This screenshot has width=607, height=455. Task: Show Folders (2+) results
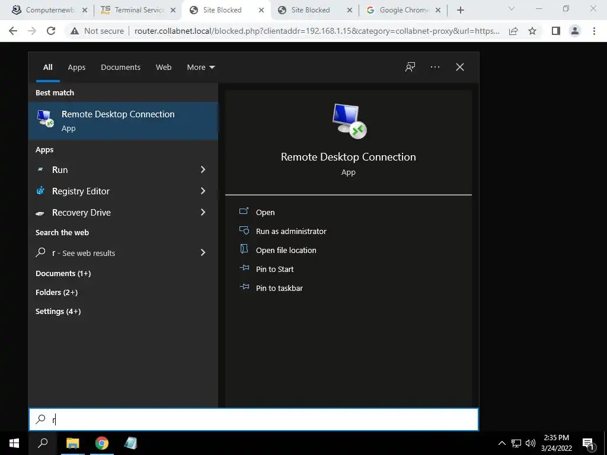[56, 293]
